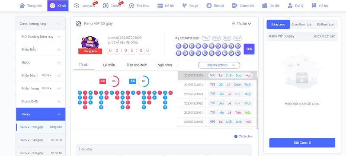The height and width of the screenshot is (156, 346).
Task: Click the 906 result box
Action: tap(249, 49)
